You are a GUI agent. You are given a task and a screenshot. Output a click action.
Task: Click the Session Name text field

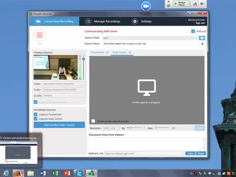coord(151,44)
